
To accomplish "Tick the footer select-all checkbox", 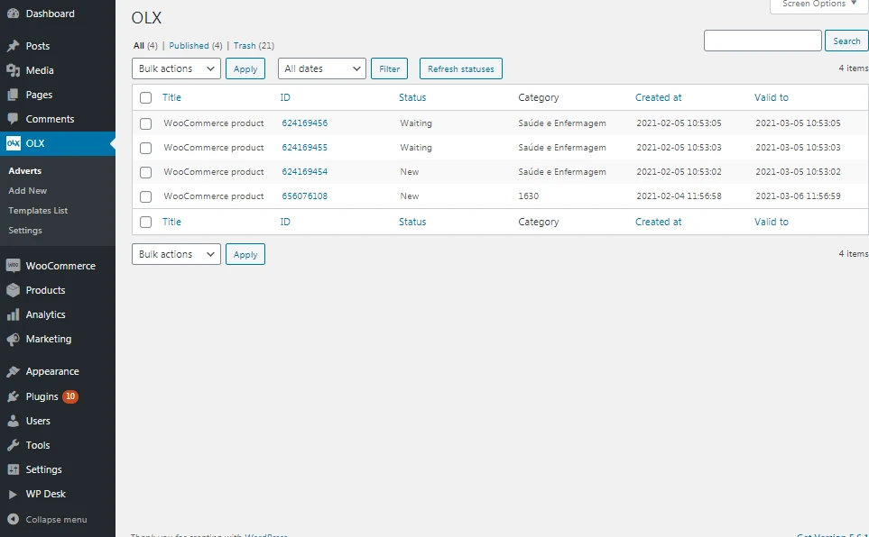I will pyautogui.click(x=146, y=222).
